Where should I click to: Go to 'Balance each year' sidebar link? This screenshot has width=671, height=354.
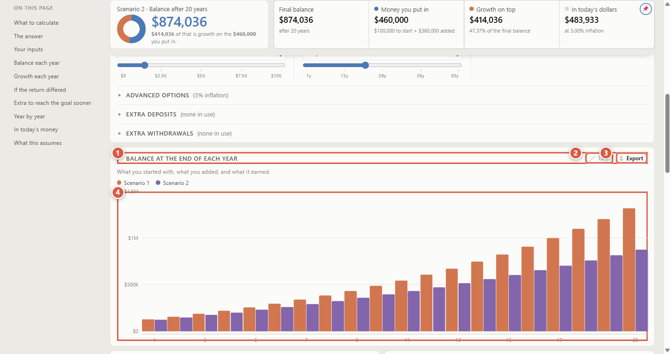click(x=37, y=63)
